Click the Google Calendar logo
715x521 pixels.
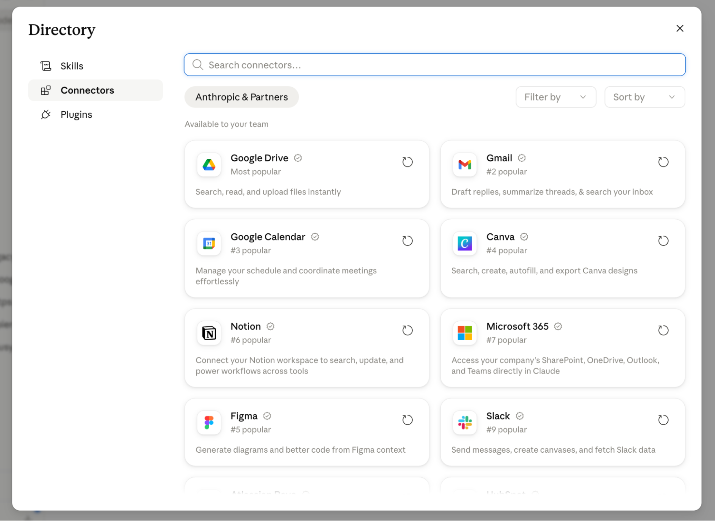pos(209,243)
